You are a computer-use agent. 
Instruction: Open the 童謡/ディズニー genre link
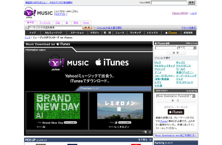pos(185,72)
